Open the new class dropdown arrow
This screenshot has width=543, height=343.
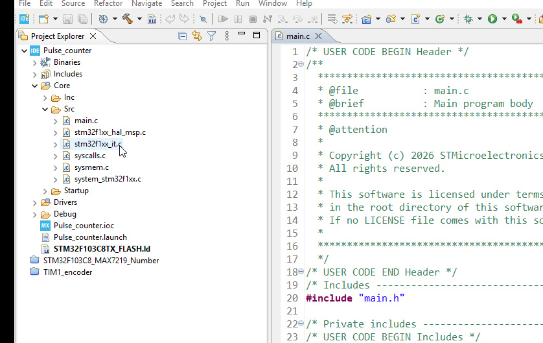click(452, 19)
